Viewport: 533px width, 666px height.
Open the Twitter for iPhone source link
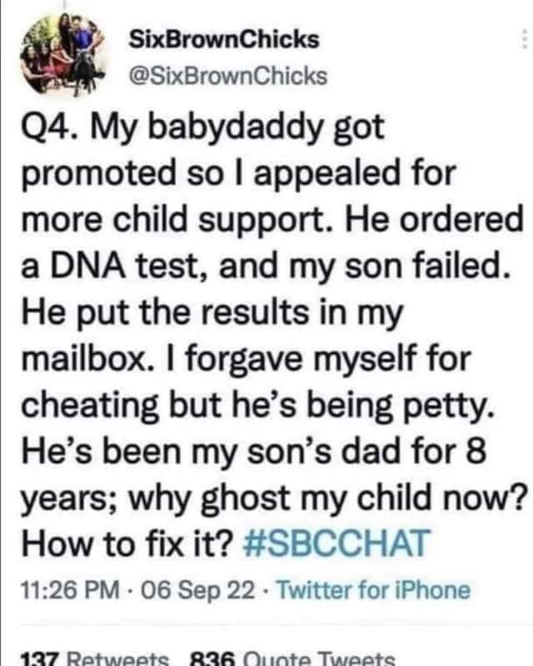pos(373,590)
